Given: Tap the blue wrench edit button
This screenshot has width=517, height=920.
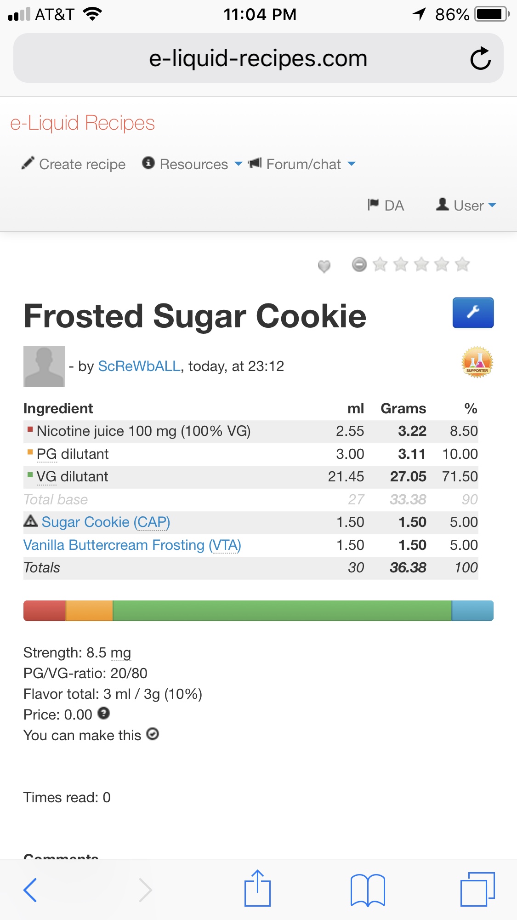Looking at the screenshot, I should pos(473,313).
